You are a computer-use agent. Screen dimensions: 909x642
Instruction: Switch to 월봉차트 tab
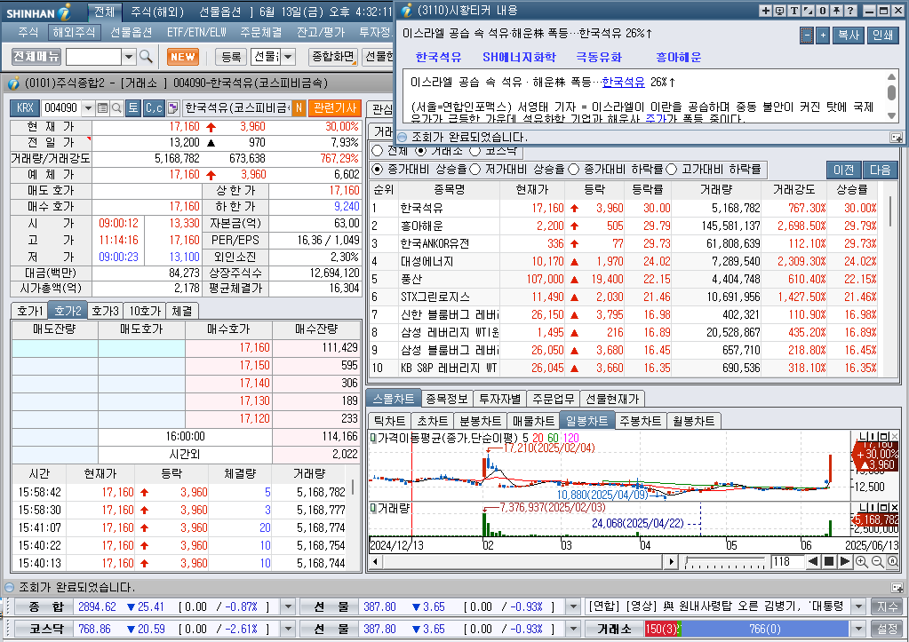click(693, 421)
